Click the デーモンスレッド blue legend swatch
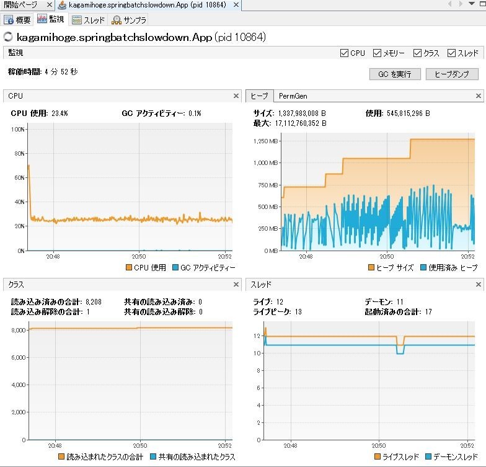Viewport: 486px width, 467px height. [x=429, y=456]
